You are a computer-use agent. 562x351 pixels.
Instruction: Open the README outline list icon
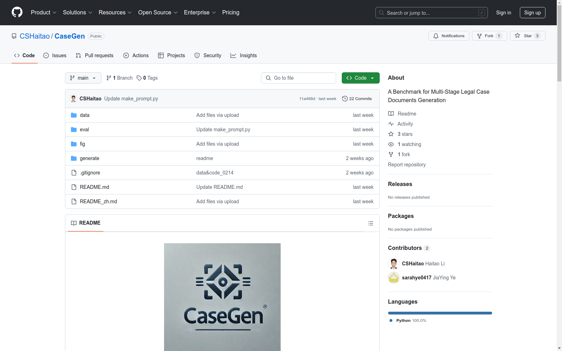(x=370, y=223)
